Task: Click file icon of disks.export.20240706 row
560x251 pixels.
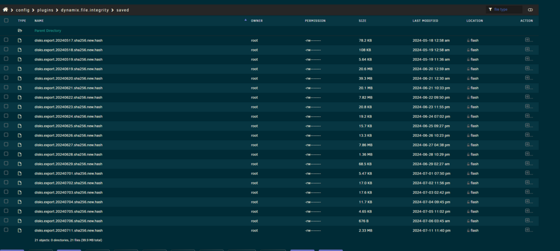Action: click(x=20, y=221)
